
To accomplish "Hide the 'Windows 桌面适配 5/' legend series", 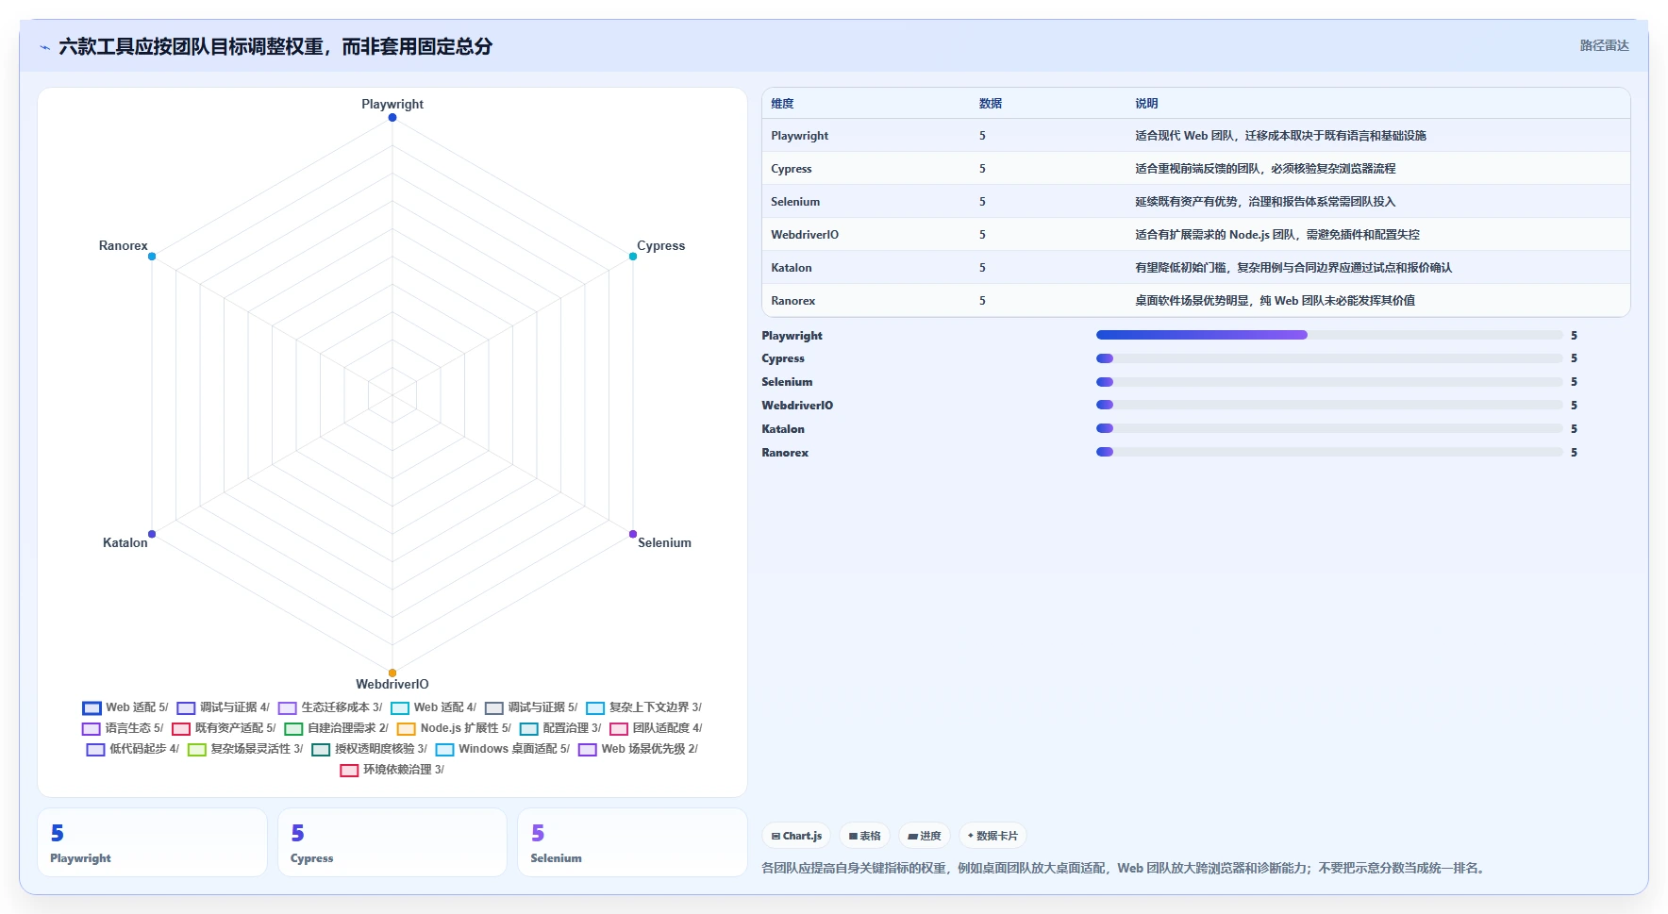I will [x=503, y=749].
